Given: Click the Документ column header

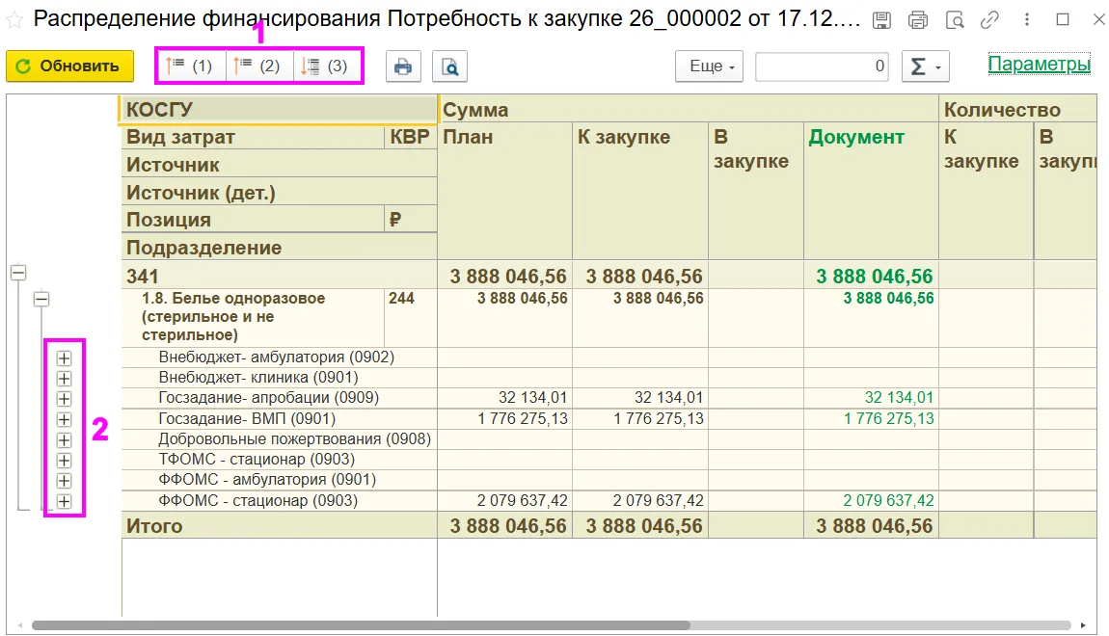Looking at the screenshot, I should tap(871, 191).
